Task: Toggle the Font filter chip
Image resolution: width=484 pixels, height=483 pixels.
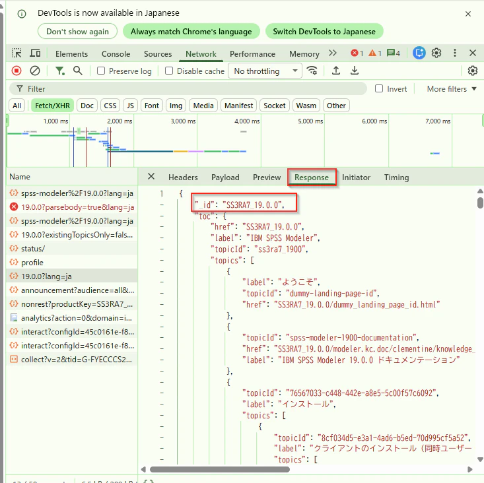Action: 152,106
